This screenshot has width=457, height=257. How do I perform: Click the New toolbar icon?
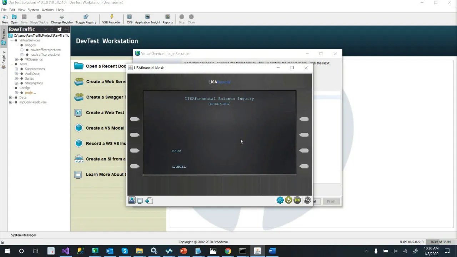tap(5, 19)
